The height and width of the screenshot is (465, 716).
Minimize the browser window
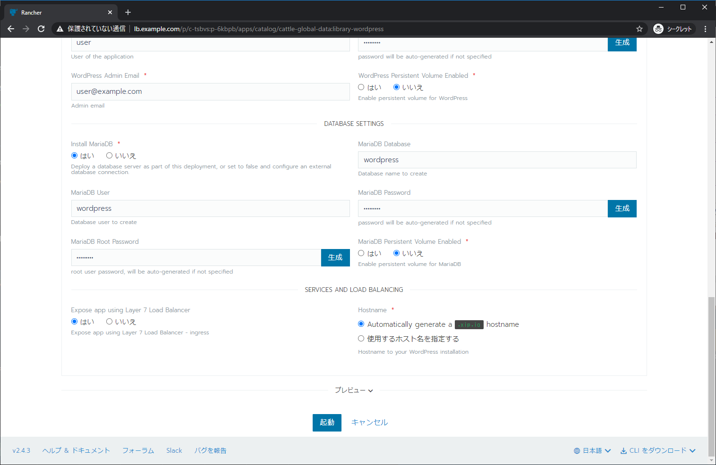pyautogui.click(x=661, y=7)
